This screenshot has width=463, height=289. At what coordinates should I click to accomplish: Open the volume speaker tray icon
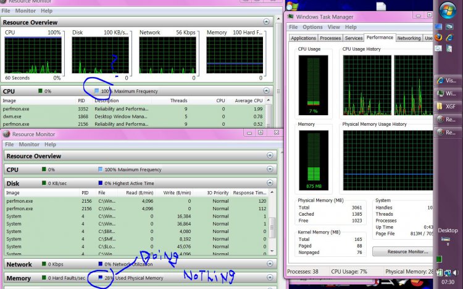(x=455, y=273)
